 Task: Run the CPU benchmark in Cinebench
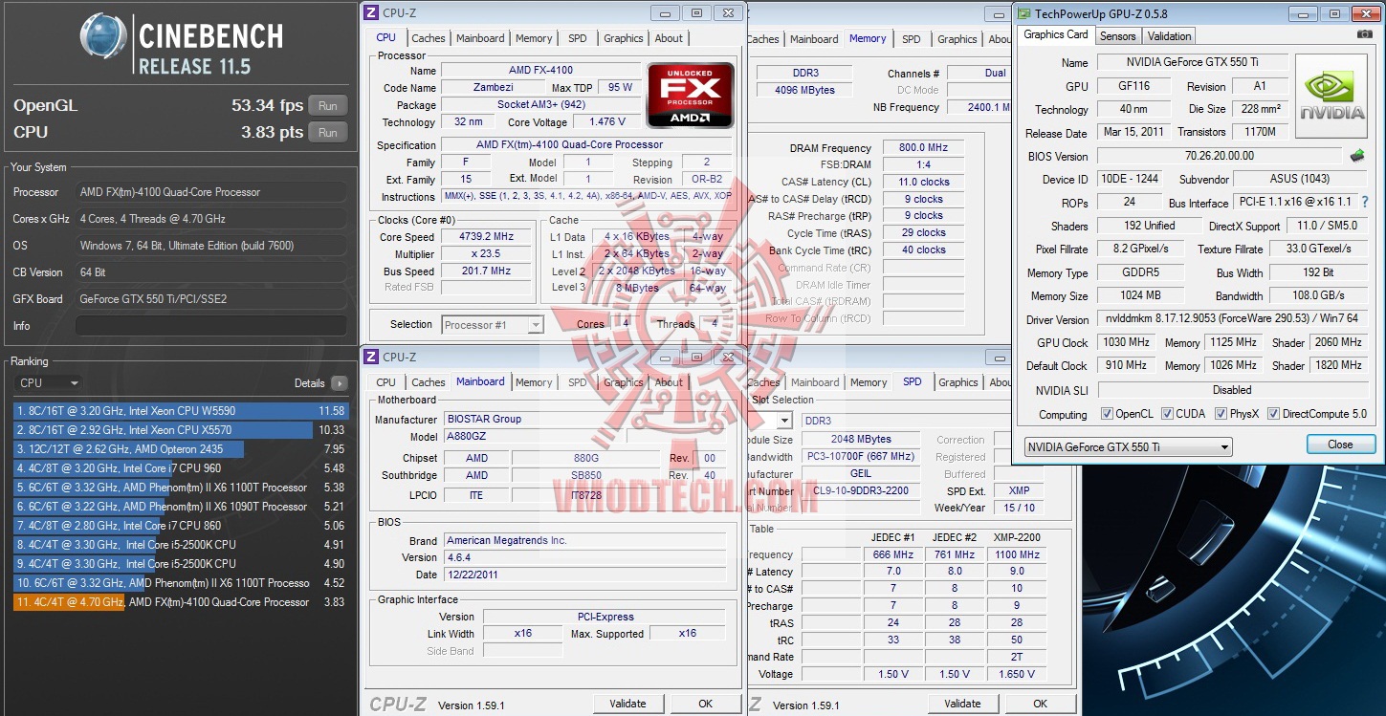(328, 133)
